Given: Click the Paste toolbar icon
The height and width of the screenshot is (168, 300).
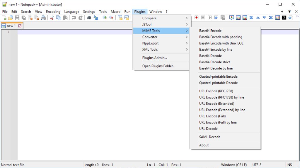Looking at the screenshot, I should coord(65,18).
